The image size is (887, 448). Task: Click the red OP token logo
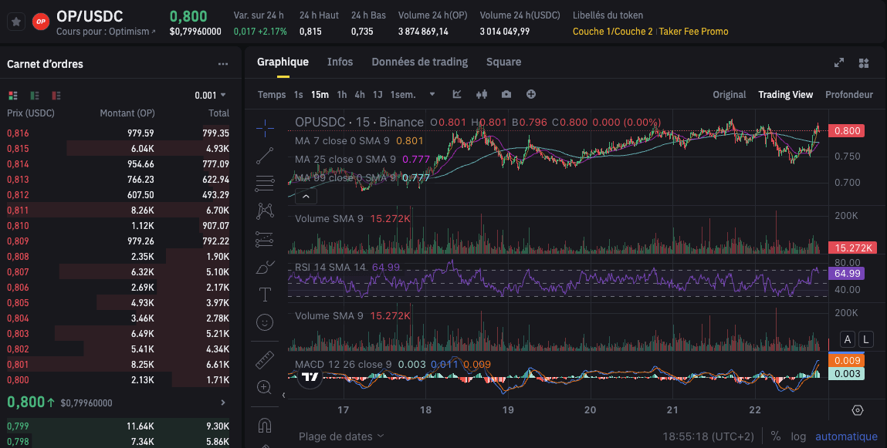pyautogui.click(x=40, y=22)
